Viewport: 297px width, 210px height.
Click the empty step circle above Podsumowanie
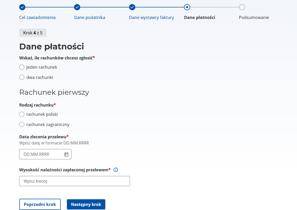point(242,7)
